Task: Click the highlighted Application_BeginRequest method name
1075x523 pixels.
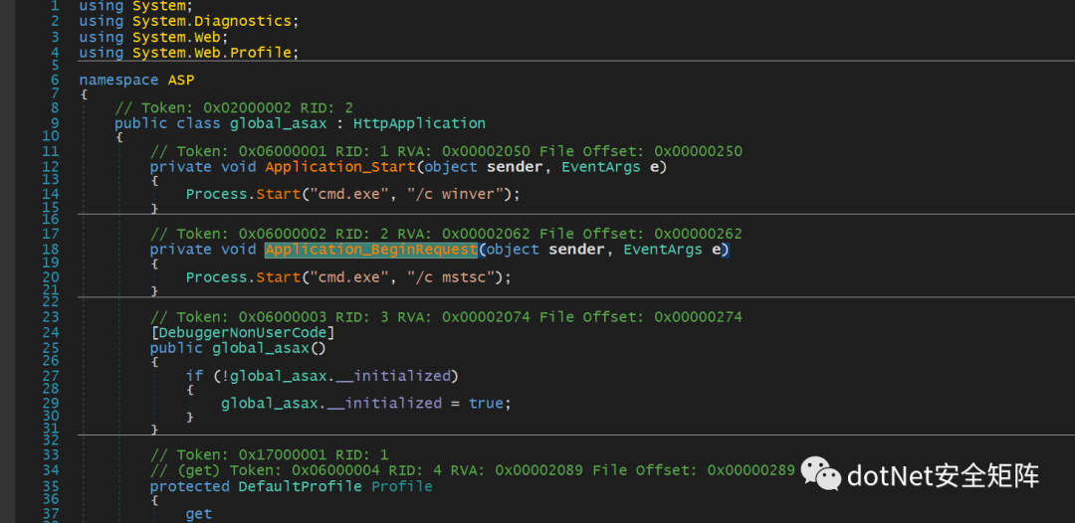Action: (x=370, y=250)
